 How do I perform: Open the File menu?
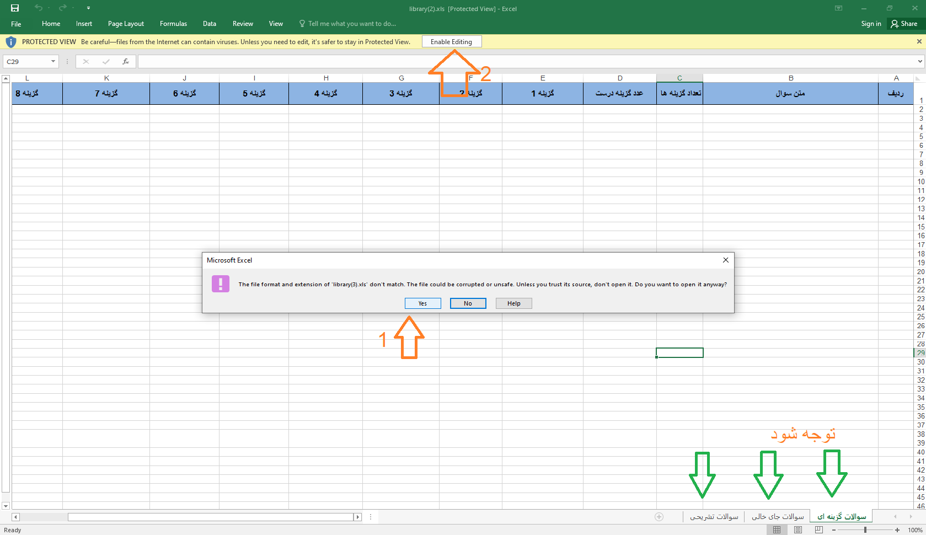tap(16, 24)
